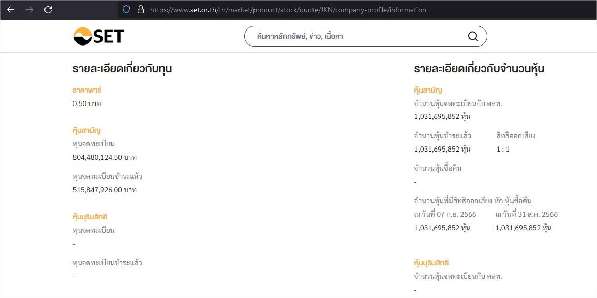597x298 pixels.
Task: Click the ราคาพาร์ label
Action: [x=87, y=90]
